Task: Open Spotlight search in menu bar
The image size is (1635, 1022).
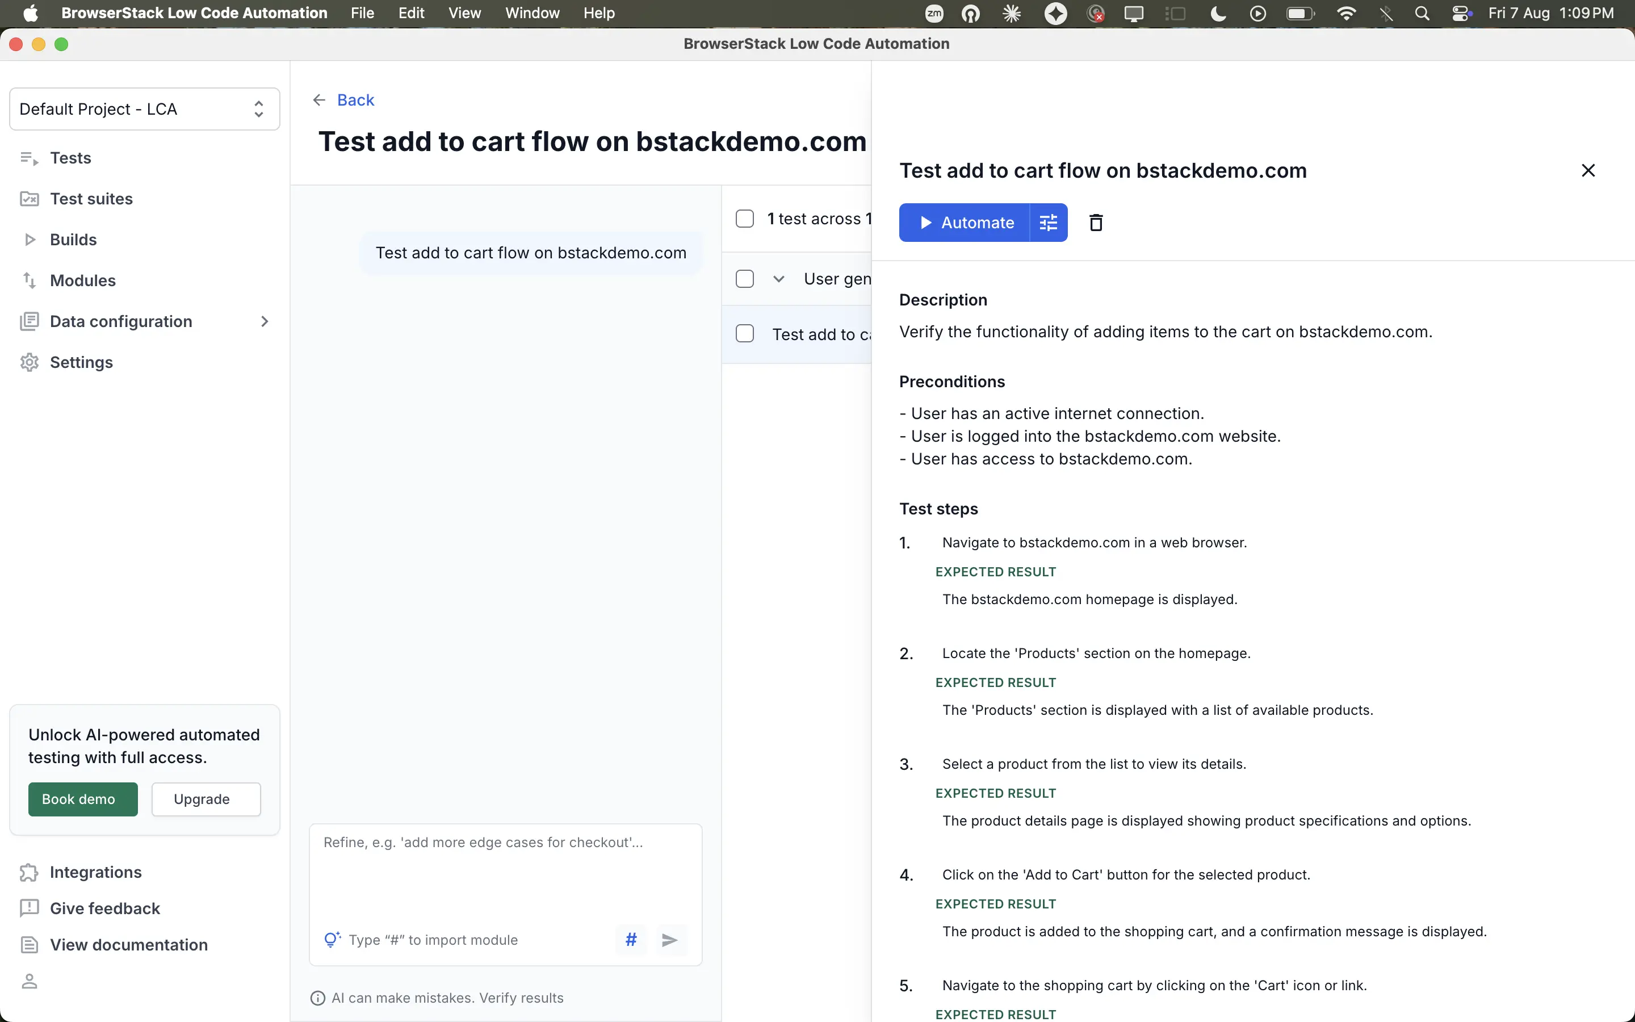Action: tap(1422, 13)
